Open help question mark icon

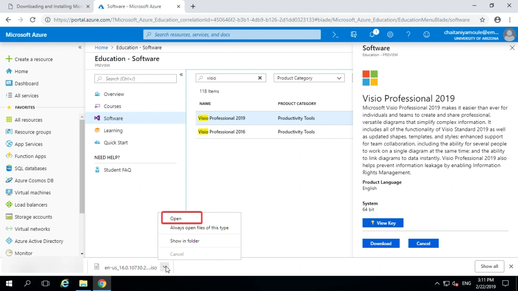(x=408, y=35)
